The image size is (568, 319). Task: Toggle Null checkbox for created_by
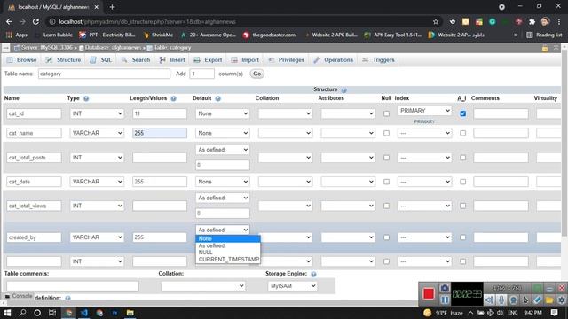387,237
